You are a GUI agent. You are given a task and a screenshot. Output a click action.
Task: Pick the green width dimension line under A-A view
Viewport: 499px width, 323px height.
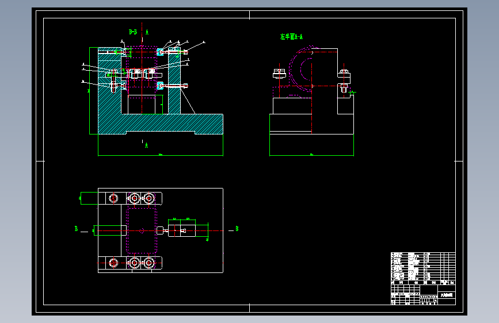click(311, 155)
